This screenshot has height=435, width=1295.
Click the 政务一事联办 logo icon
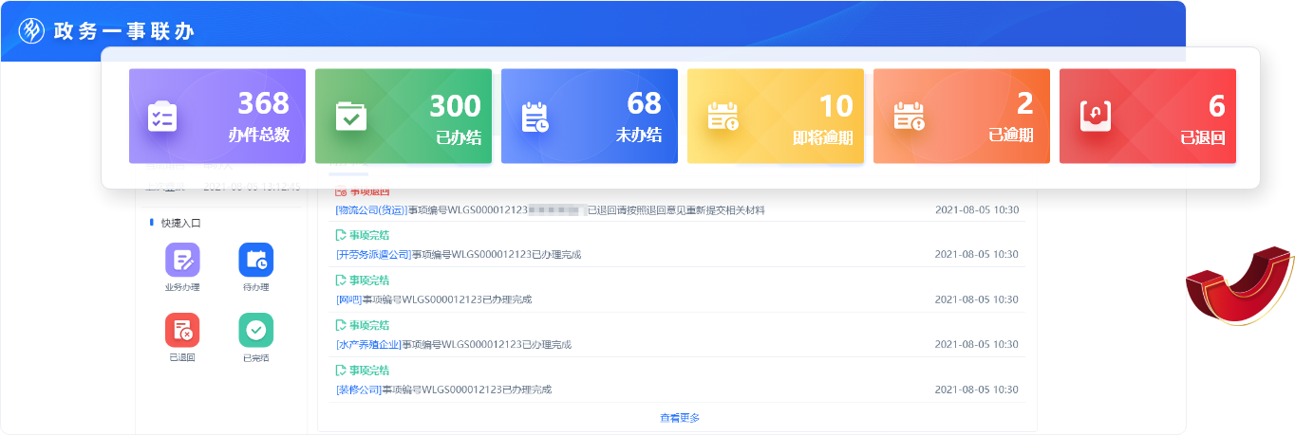point(32,31)
